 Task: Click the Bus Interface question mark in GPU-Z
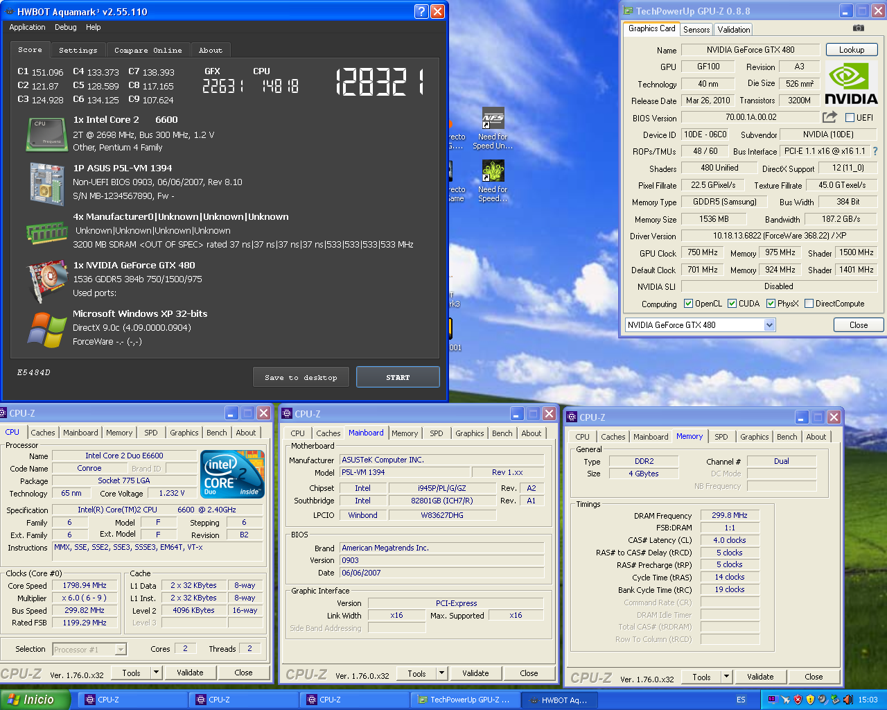(875, 151)
